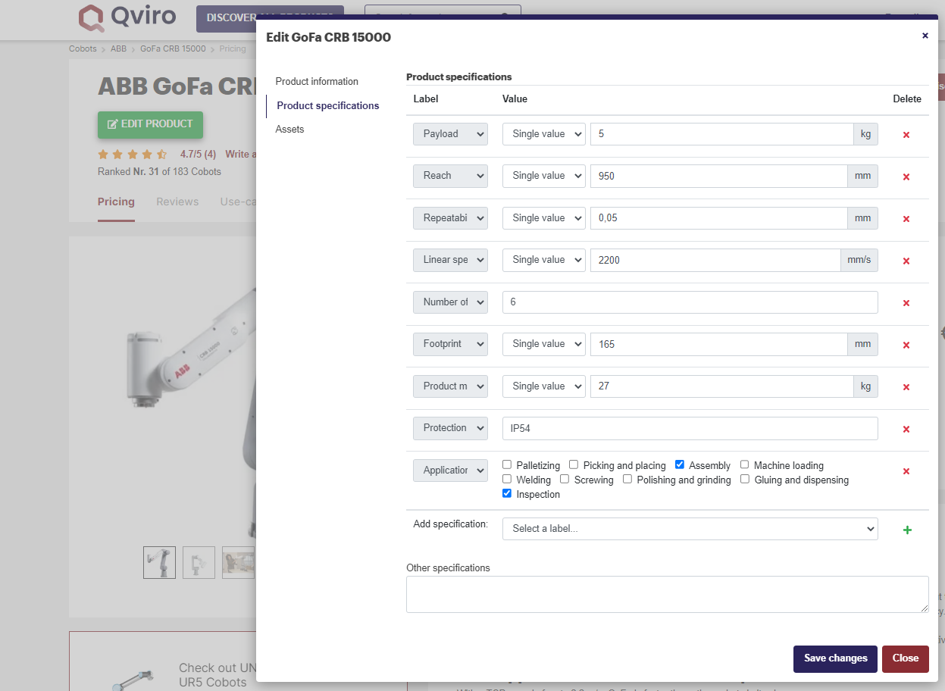The width and height of the screenshot is (945, 691).
Task: Click the Other specifications text area
Action: [668, 594]
